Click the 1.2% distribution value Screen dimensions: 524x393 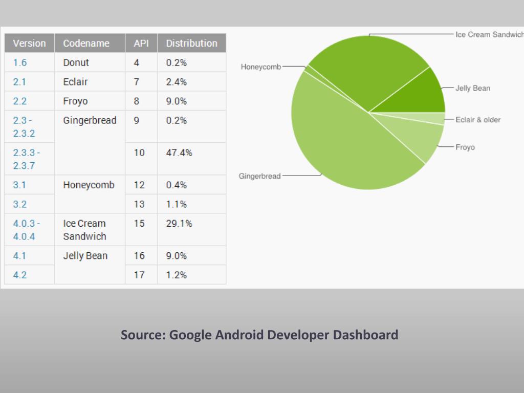click(x=177, y=275)
